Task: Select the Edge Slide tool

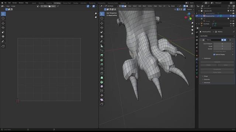Action: [x=102, y=91]
